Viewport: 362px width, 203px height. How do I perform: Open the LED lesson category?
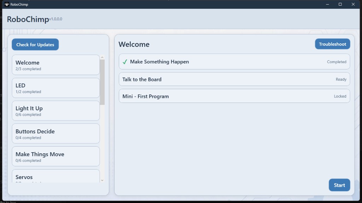tap(56, 88)
